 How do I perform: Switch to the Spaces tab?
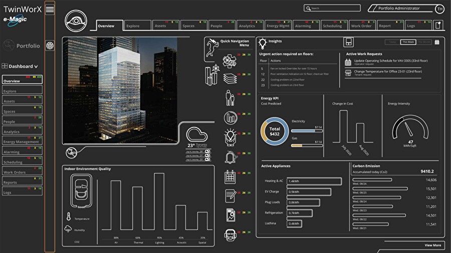click(x=194, y=25)
